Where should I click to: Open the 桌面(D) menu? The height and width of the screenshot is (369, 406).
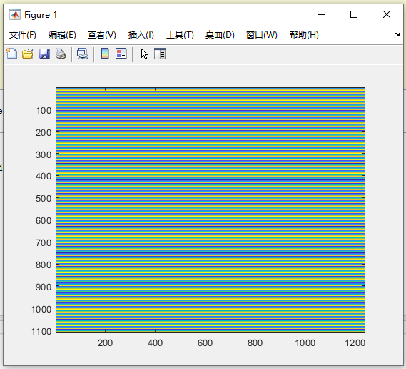[x=220, y=35]
